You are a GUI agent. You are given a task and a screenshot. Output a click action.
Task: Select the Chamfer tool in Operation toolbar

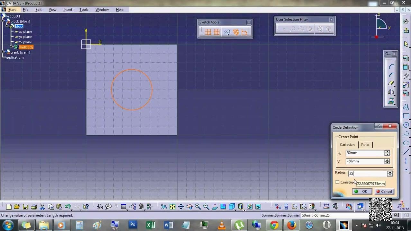coord(391,75)
